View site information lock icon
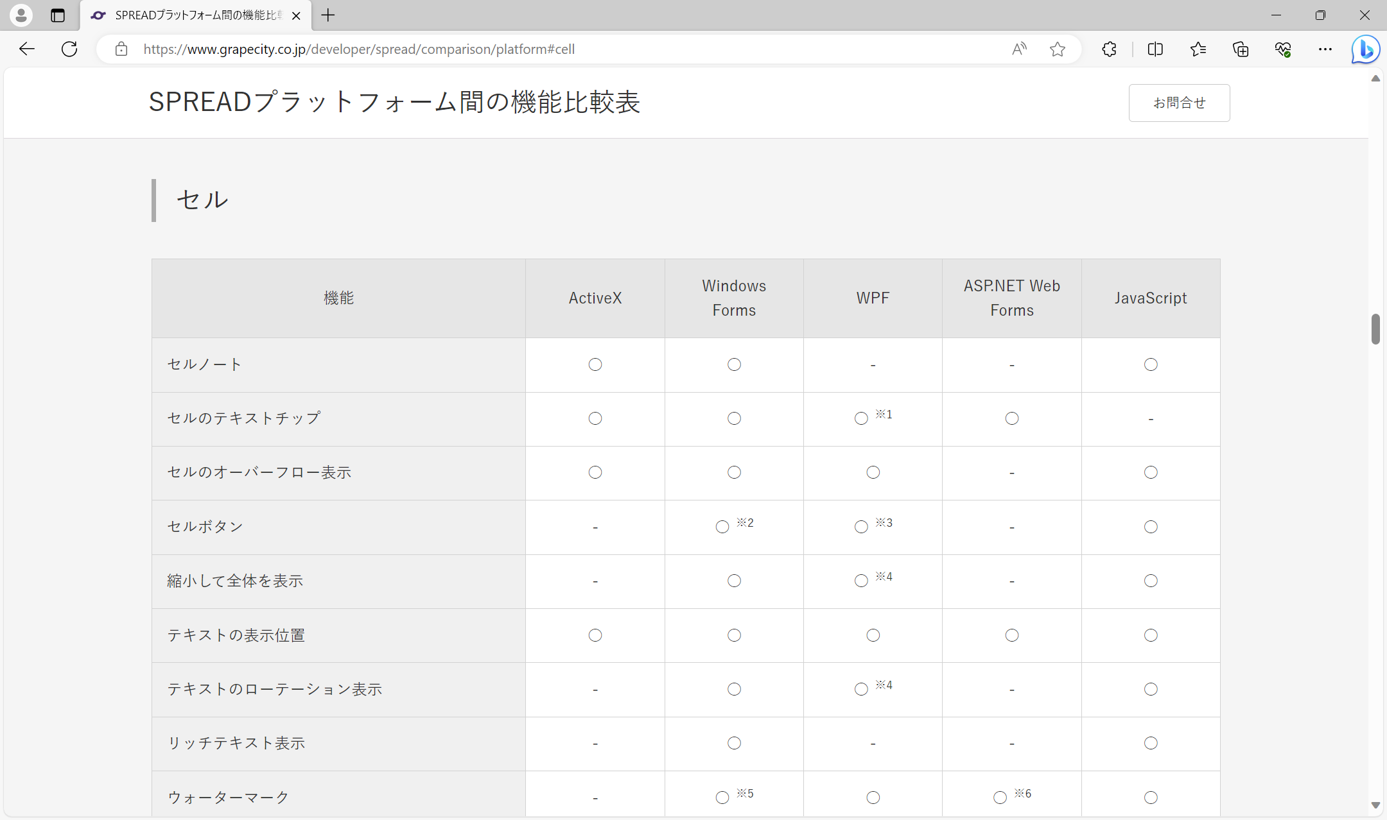The height and width of the screenshot is (820, 1387). (121, 49)
